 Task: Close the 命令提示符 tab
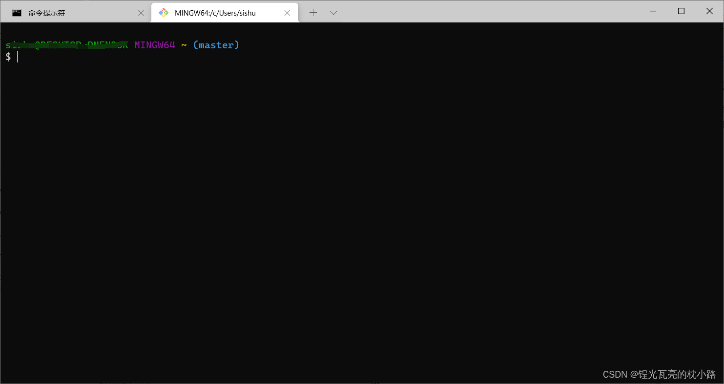141,13
